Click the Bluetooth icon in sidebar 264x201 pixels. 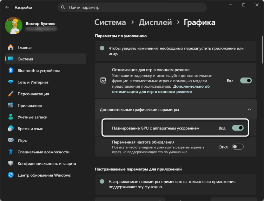(10, 70)
